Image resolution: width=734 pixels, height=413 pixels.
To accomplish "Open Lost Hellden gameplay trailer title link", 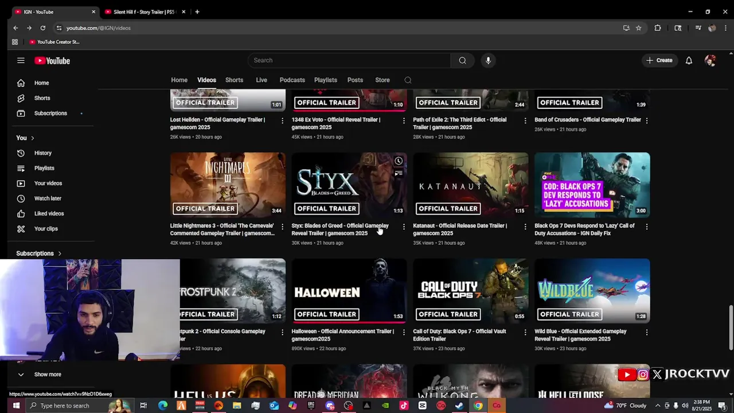I will pos(217,123).
